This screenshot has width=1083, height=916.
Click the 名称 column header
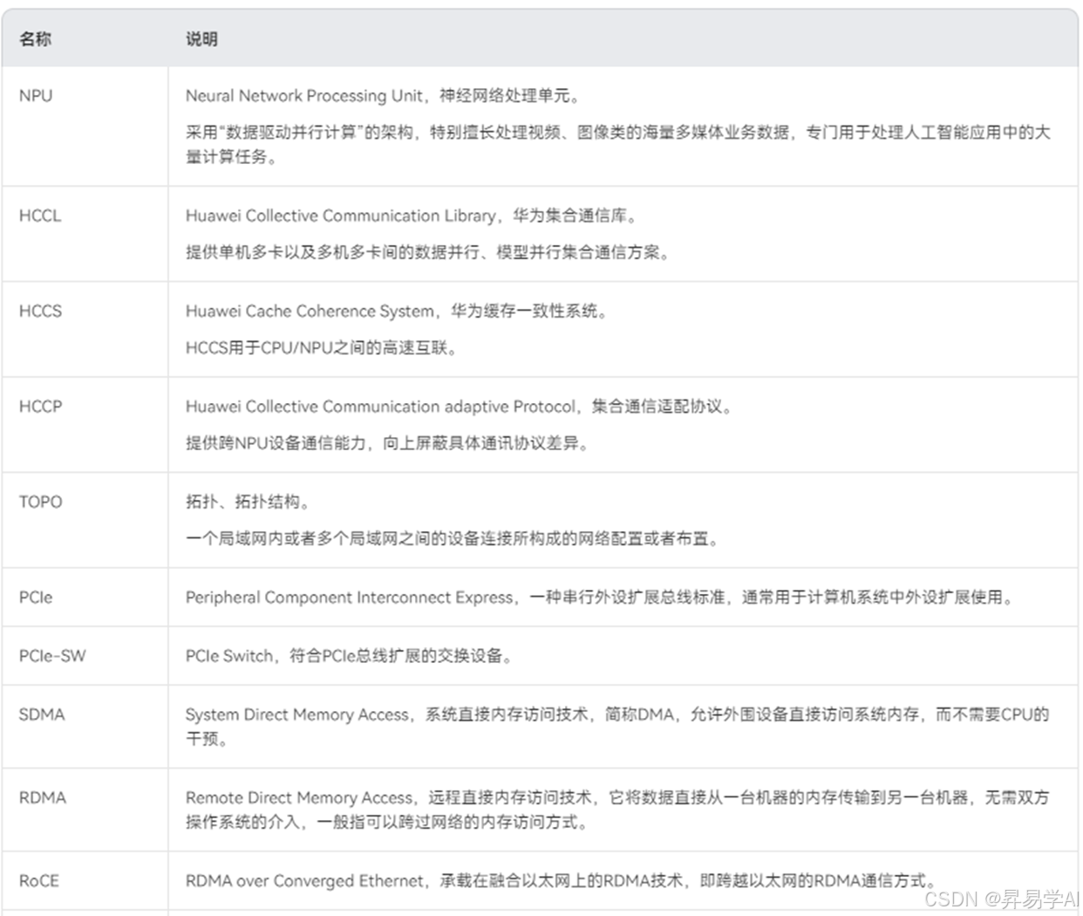tap(37, 38)
